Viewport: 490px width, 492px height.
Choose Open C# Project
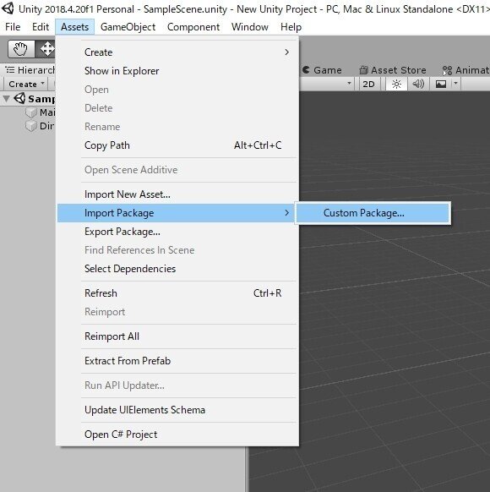click(177, 435)
